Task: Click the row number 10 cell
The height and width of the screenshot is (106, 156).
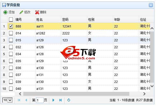Action: [x=4, y=89]
